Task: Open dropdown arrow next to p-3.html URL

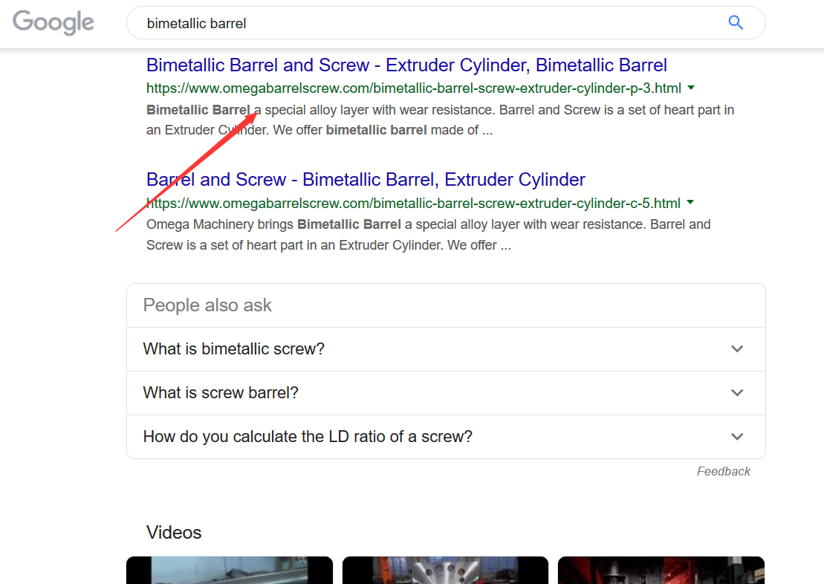Action: click(x=691, y=88)
